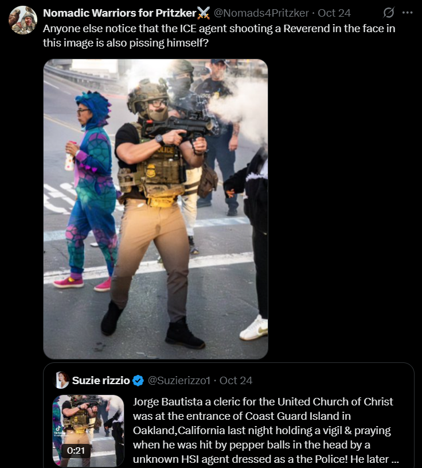The height and width of the screenshot is (468, 422).
Task: Open the three-dot more options menu
Action: [x=408, y=13]
